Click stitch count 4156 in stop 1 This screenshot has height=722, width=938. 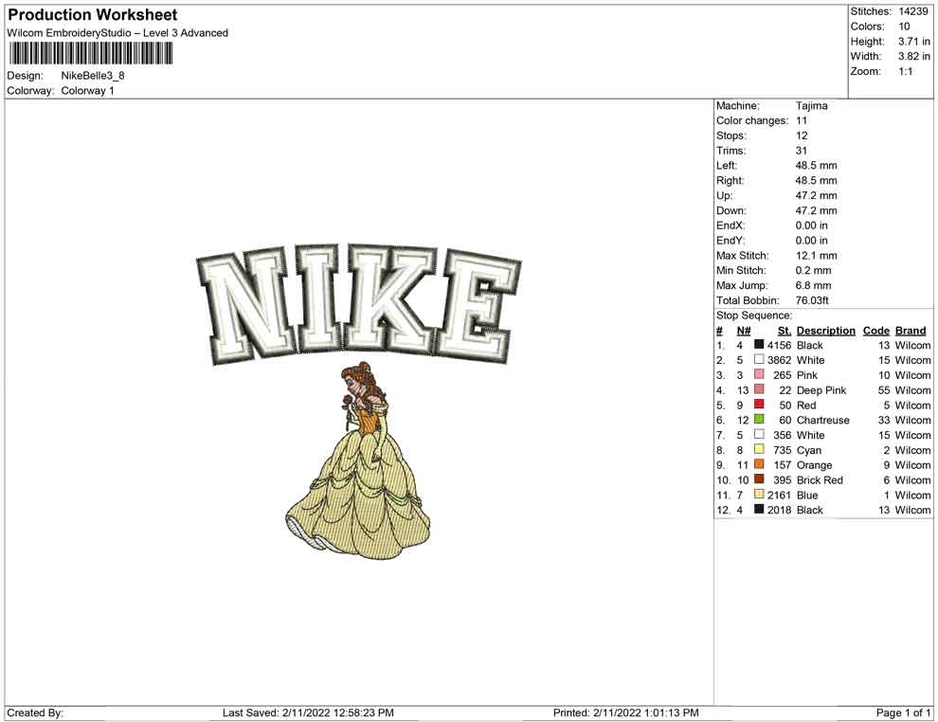tap(780, 345)
